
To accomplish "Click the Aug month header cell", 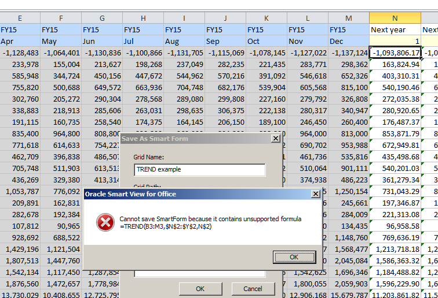I will pyautogui.click(x=184, y=41).
